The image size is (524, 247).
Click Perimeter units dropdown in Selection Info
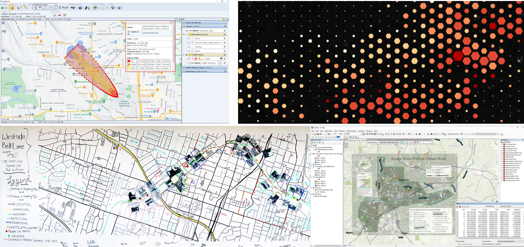pyautogui.click(x=21, y=16)
